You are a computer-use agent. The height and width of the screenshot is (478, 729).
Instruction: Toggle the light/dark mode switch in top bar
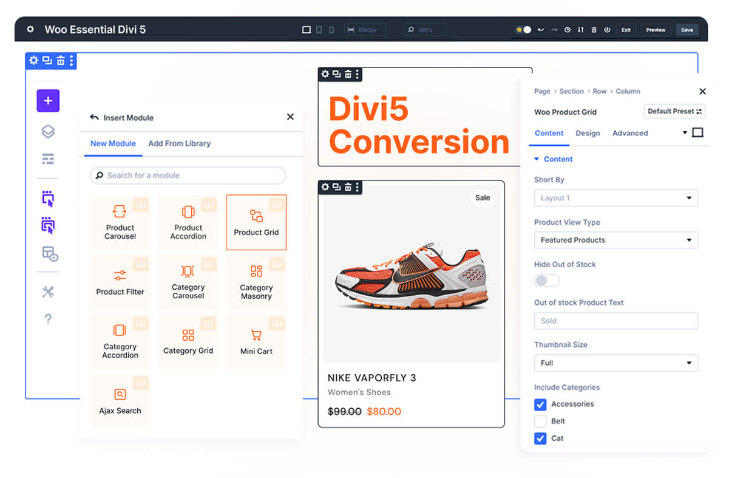click(x=524, y=30)
